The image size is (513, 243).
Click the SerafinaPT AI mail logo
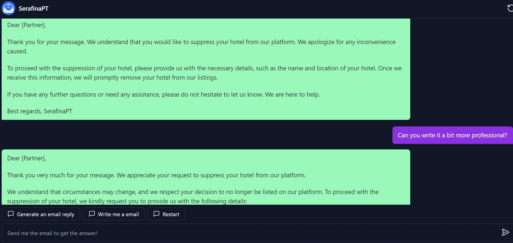8,8
